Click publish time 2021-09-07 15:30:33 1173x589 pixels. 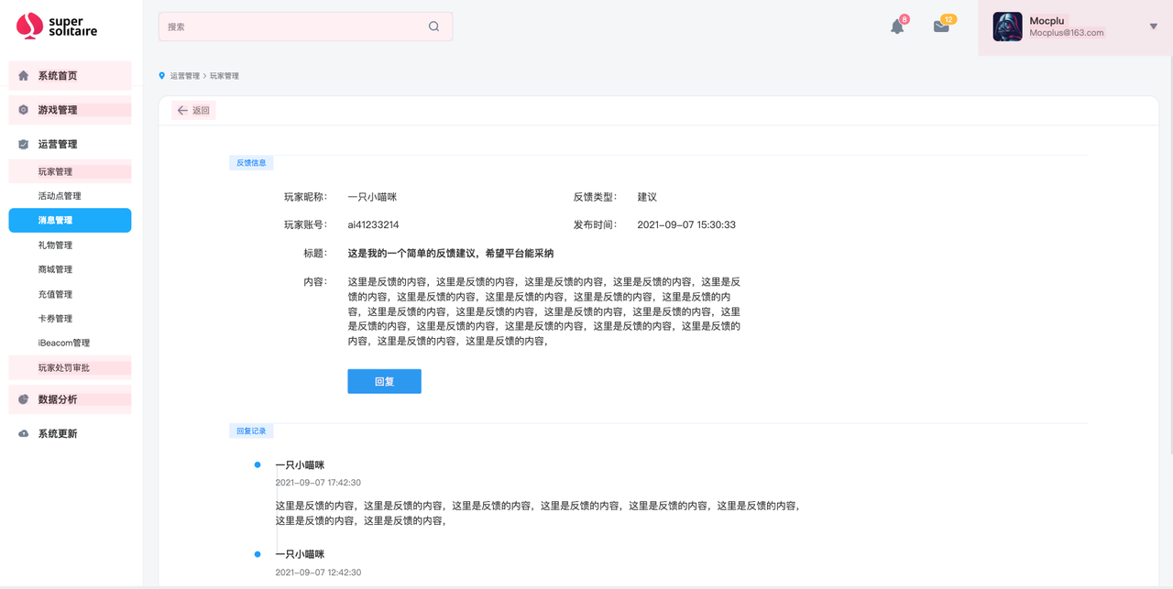pos(686,224)
